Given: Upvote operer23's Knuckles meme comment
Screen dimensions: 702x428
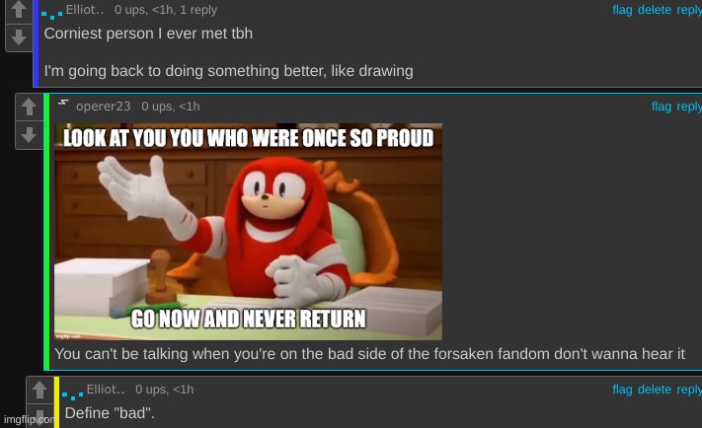Looking at the screenshot, I should [29, 107].
